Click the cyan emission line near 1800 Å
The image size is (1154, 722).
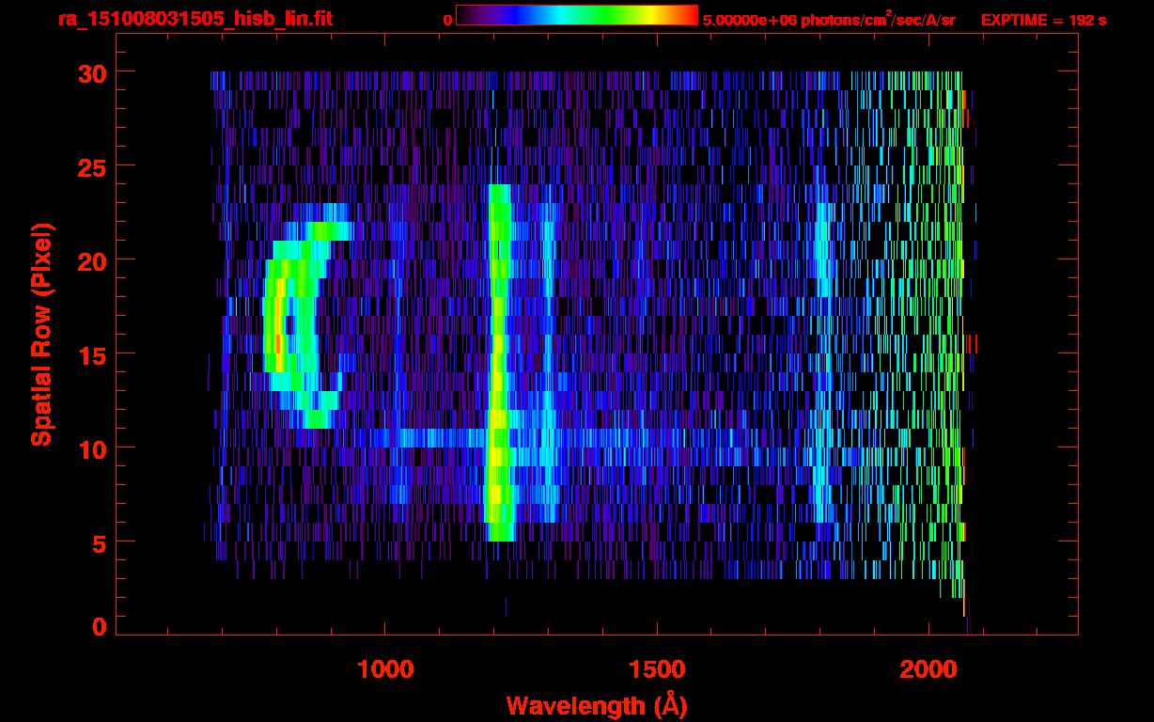tap(824, 363)
